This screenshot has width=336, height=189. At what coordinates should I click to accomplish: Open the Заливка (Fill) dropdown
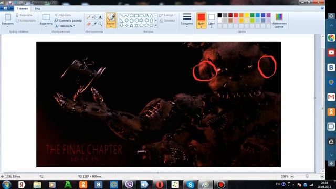point(168,20)
